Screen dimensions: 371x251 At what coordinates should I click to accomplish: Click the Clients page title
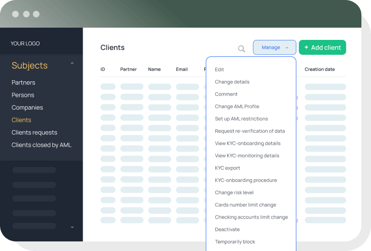(x=112, y=47)
